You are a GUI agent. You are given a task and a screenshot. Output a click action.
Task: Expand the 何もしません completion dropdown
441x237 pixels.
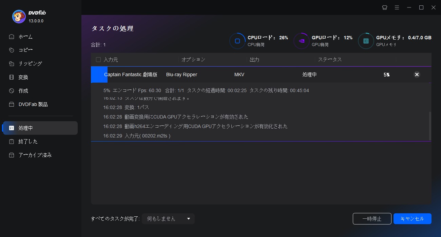(168, 219)
